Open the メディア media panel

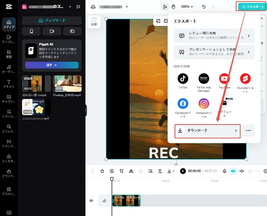pos(9,24)
